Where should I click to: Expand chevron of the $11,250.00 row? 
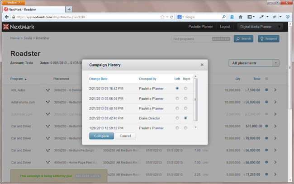click(275, 174)
